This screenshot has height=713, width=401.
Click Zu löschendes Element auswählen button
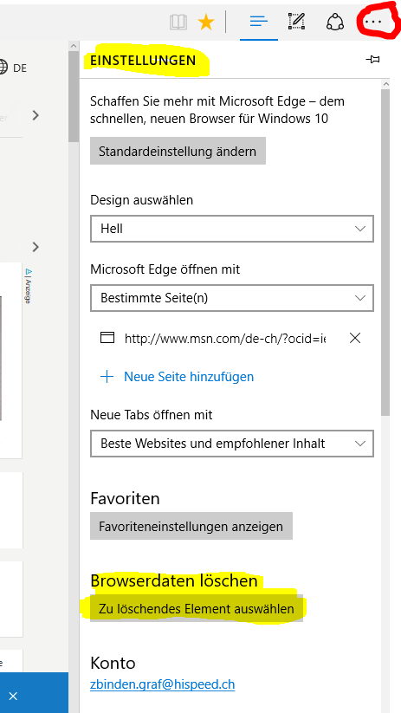[197, 608]
